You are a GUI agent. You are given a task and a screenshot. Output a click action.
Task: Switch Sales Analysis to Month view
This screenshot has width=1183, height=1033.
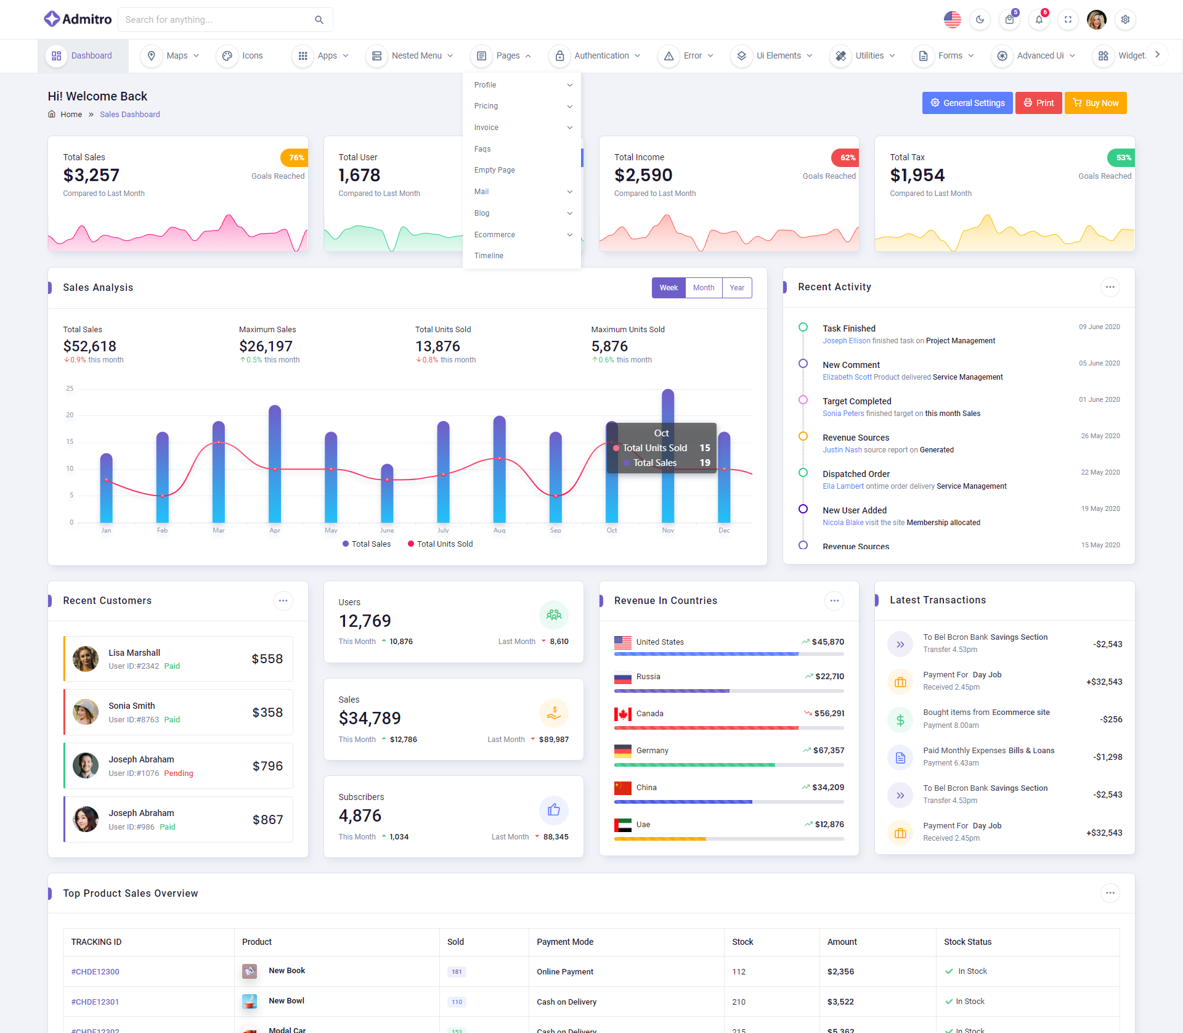(x=703, y=288)
